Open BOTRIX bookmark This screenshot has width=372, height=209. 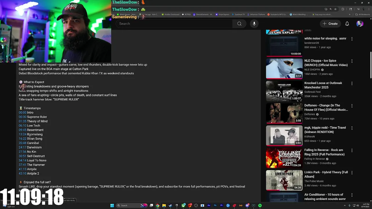pyautogui.click(x=186, y=15)
